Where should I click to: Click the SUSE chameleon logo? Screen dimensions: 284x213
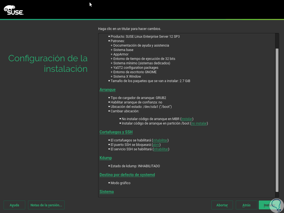coord(14,10)
